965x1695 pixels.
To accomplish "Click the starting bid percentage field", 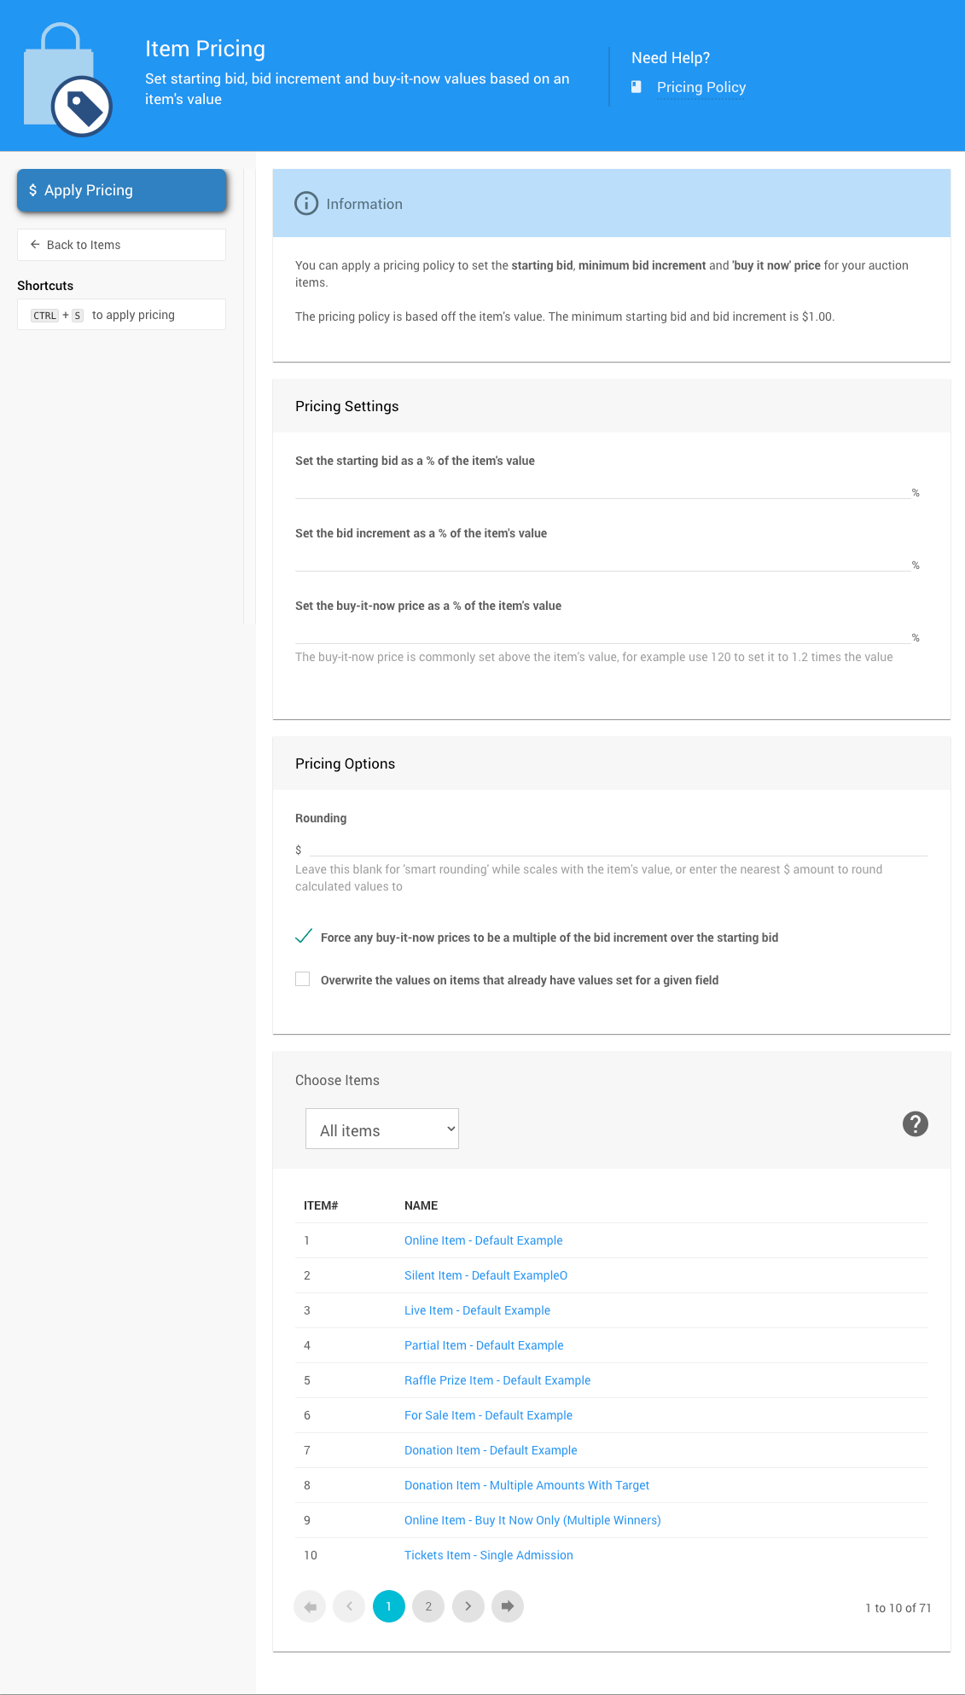I will pos(602,487).
